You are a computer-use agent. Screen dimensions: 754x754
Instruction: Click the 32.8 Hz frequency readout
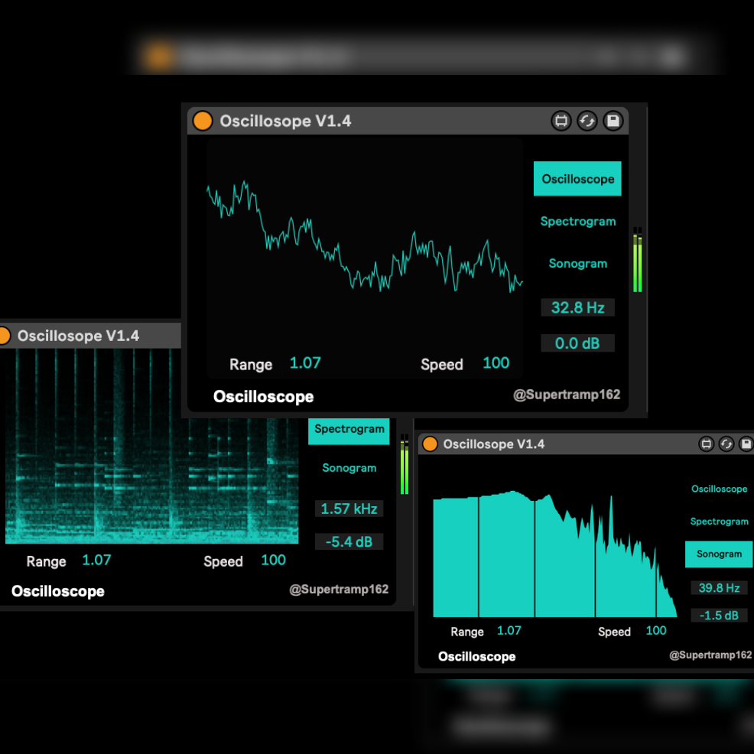[577, 308]
